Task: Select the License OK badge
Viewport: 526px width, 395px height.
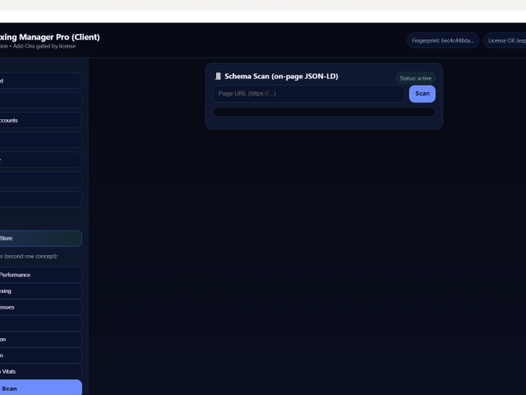Action: point(505,40)
